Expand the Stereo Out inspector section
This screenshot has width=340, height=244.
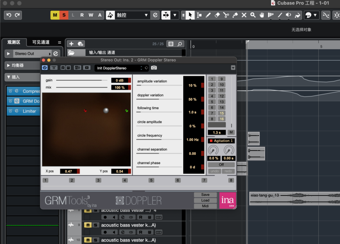pyautogui.click(x=8, y=53)
